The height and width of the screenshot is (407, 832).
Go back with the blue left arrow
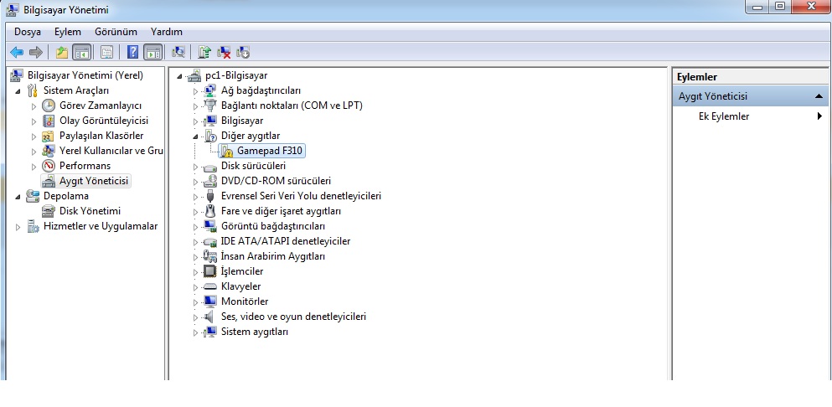click(x=17, y=52)
